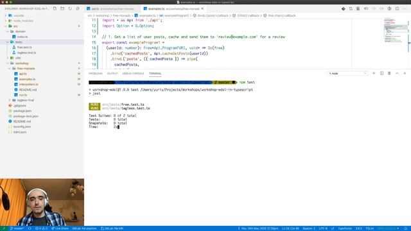Close the examples.ts editor tab
Screen dimensions: 411x231
[x=202, y=8]
